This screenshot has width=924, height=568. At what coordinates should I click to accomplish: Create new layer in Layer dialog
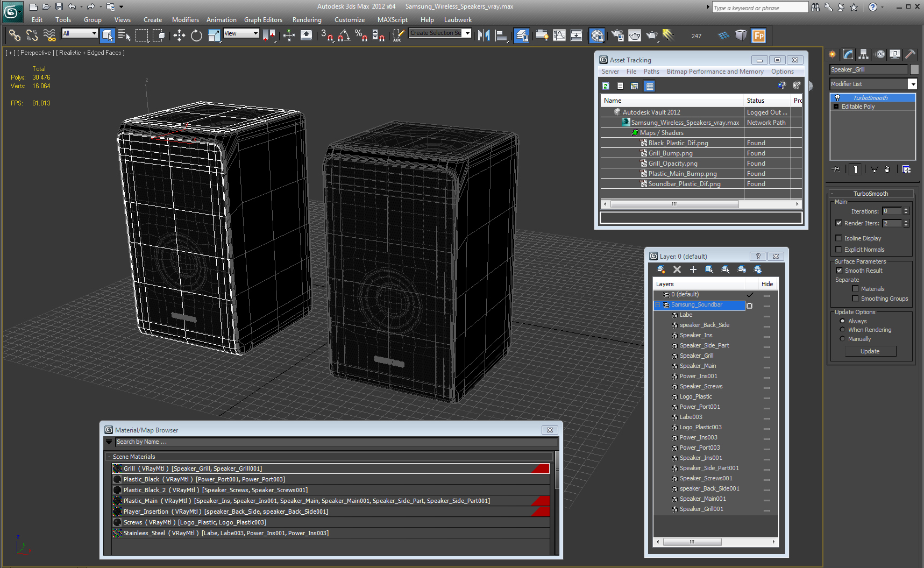661,269
